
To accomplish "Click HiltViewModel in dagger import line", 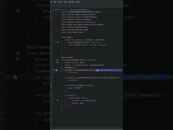I will 98,25.
